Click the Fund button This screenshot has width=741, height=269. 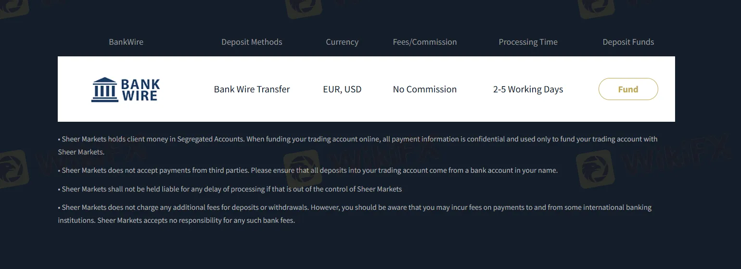pos(628,89)
